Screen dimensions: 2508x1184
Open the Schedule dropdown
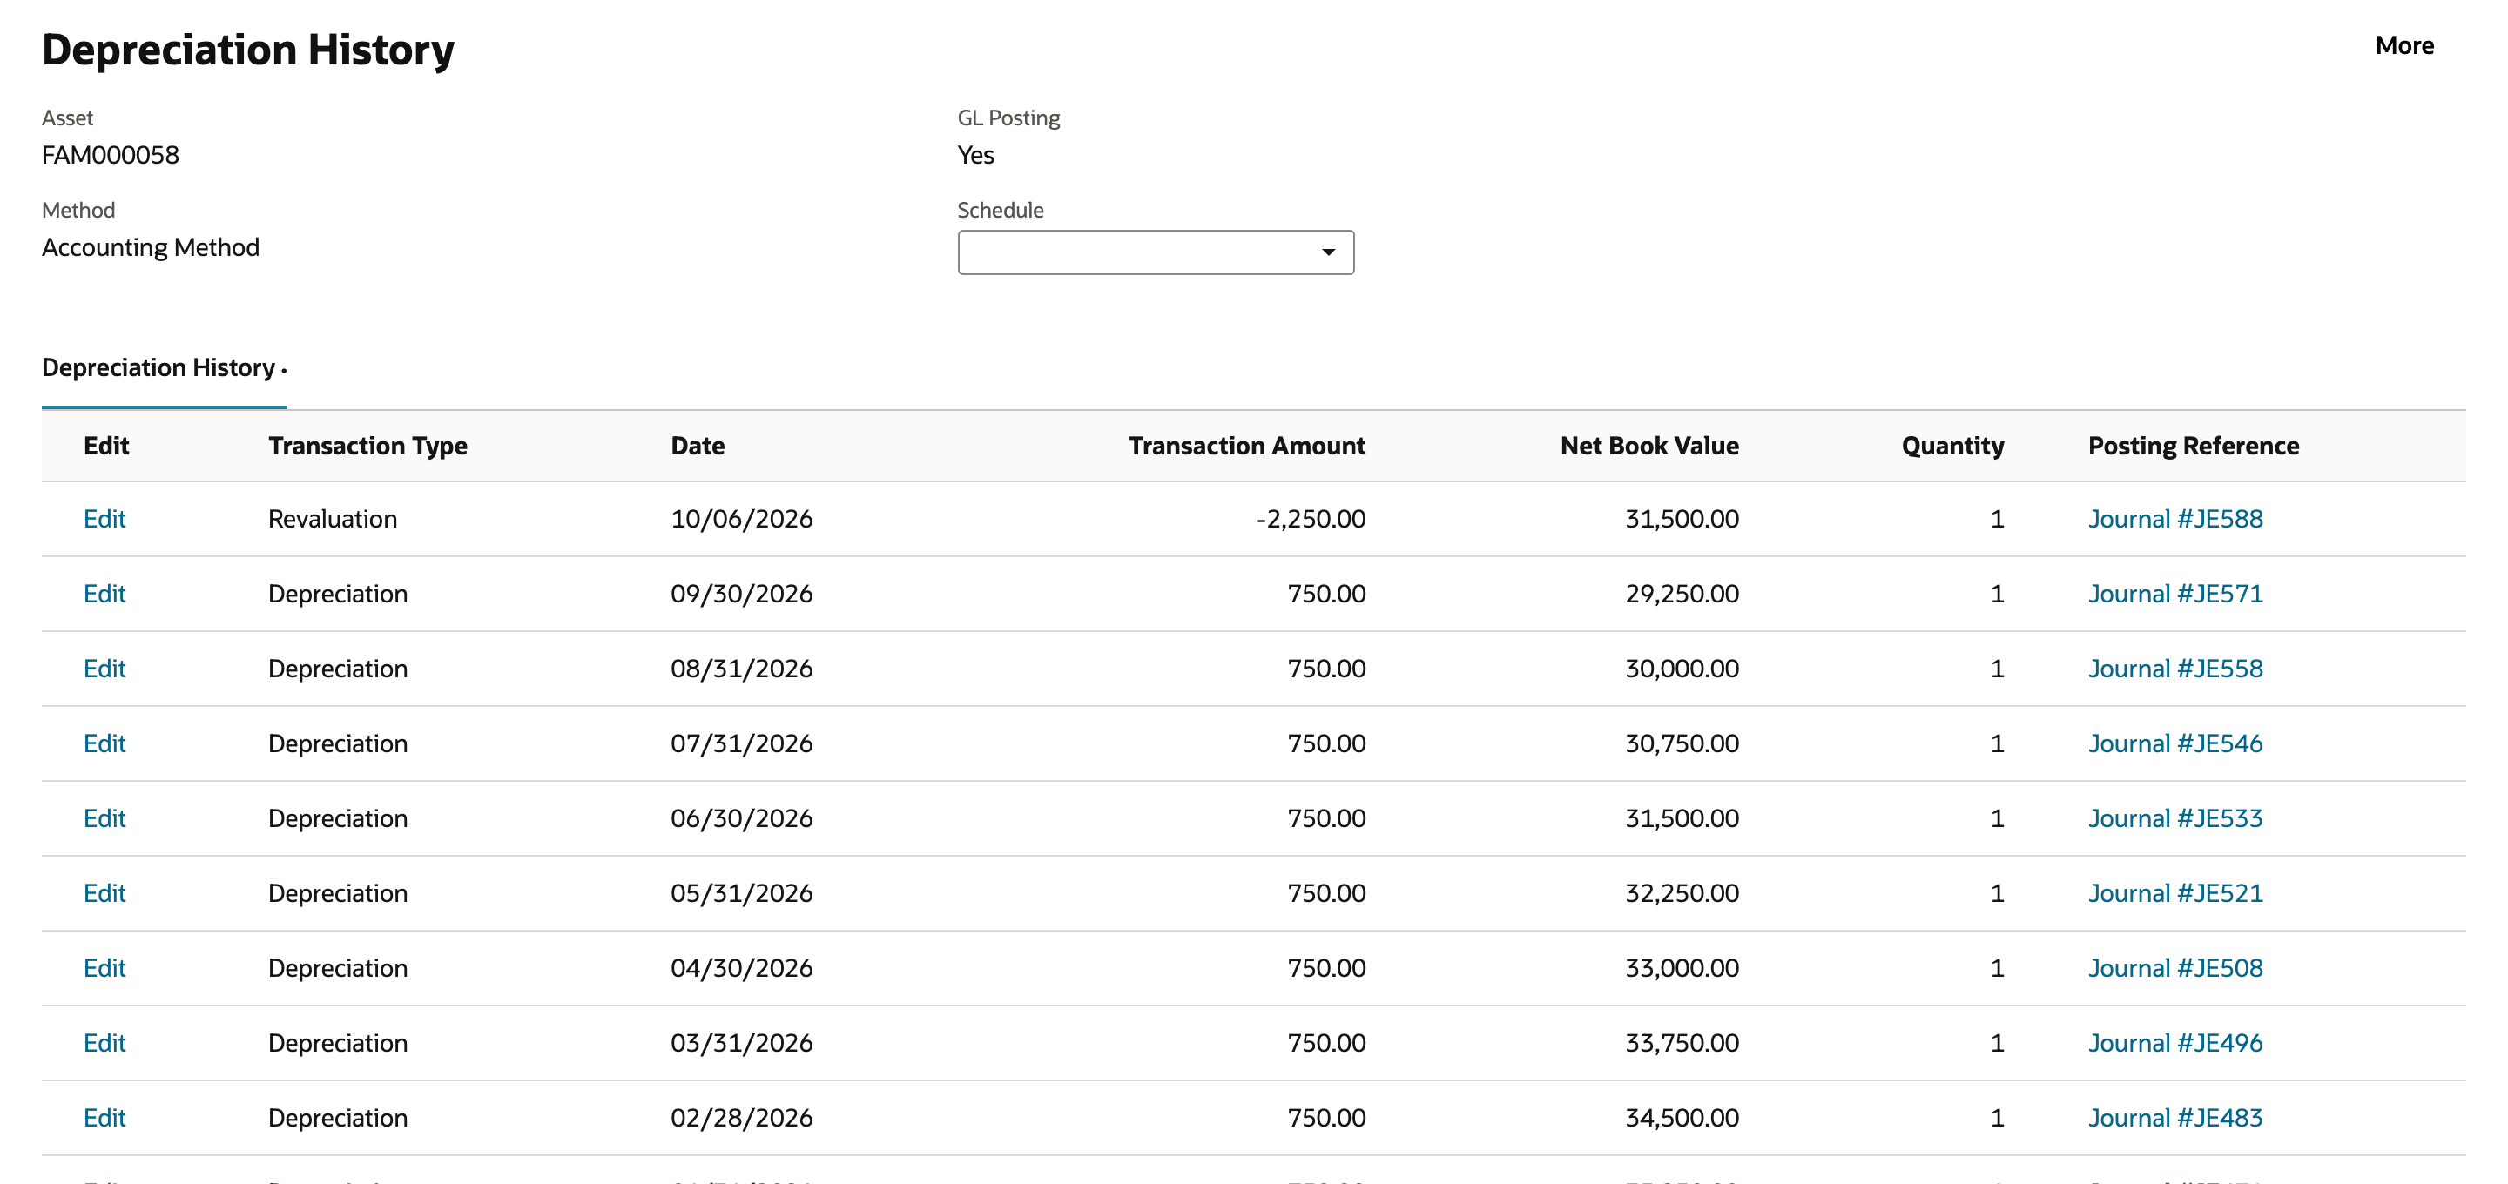(1155, 252)
